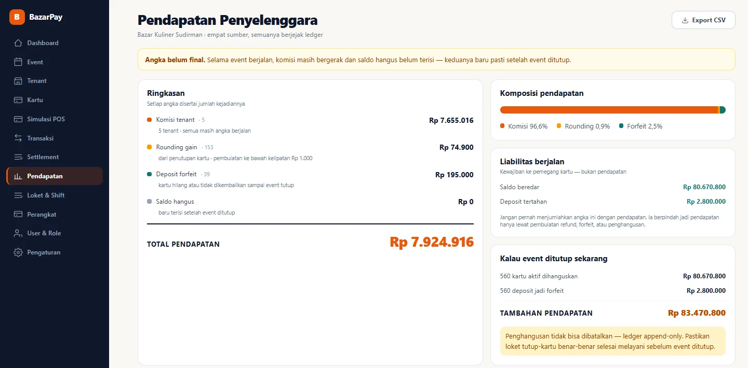Click the User & Role person icon
The height and width of the screenshot is (368, 748).
(x=18, y=233)
